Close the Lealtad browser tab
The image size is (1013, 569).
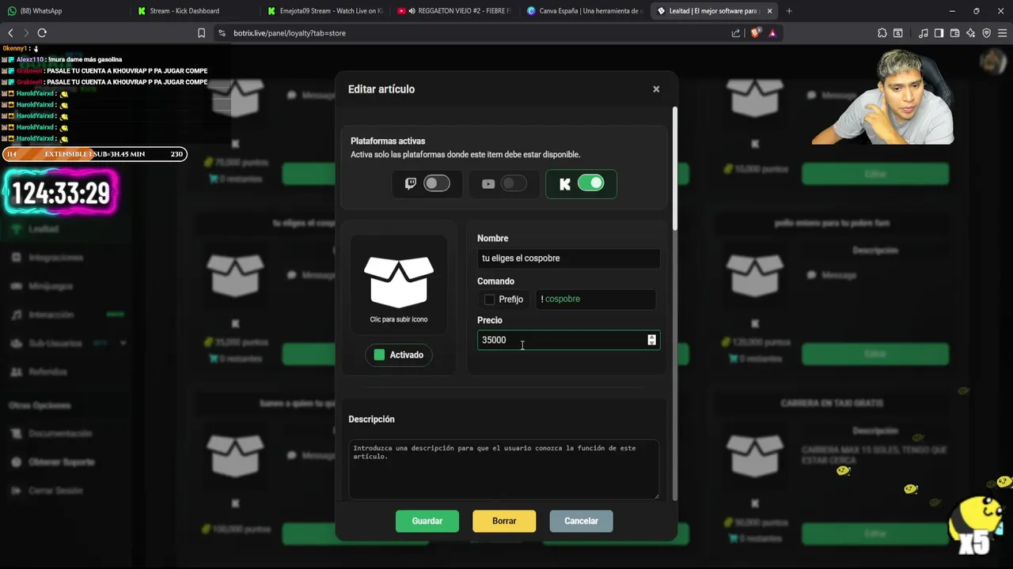(x=769, y=11)
